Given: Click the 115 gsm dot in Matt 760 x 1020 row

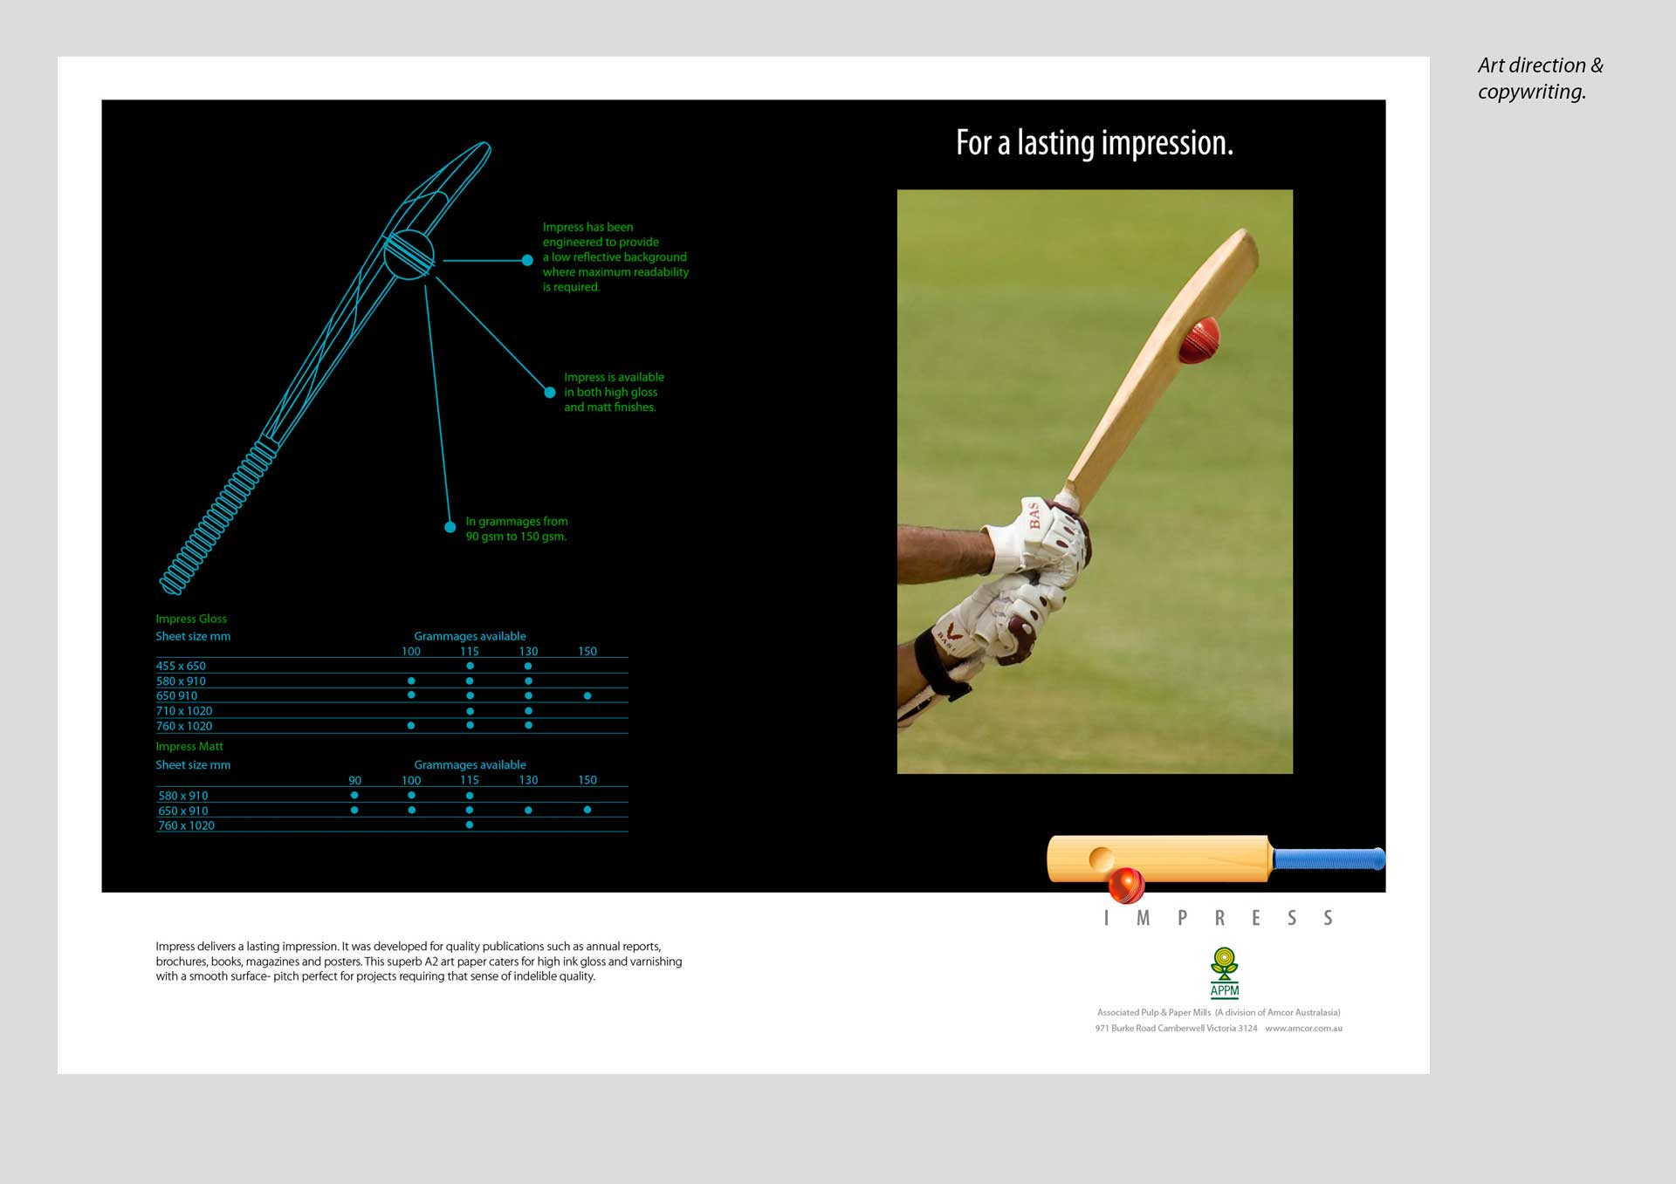Looking at the screenshot, I should tap(470, 825).
